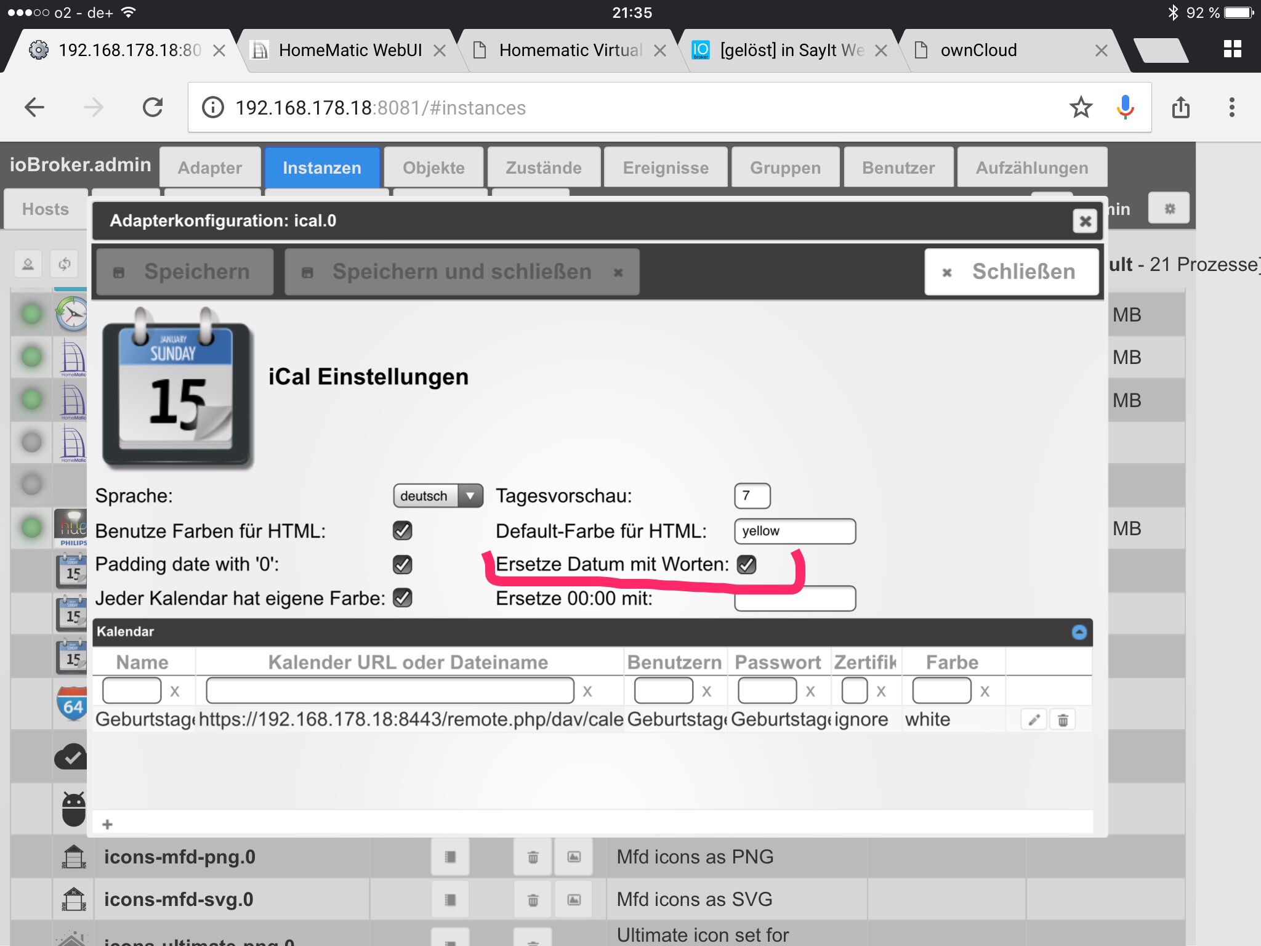Open image button for icons-mfd-png.0
Screen dimensions: 1261x946
pyautogui.click(x=574, y=857)
